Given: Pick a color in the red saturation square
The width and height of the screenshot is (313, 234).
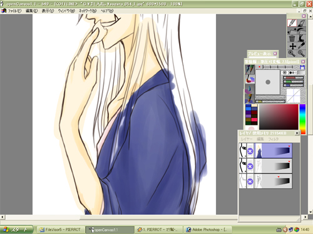Looking at the screenshot, I should (x=279, y=117).
